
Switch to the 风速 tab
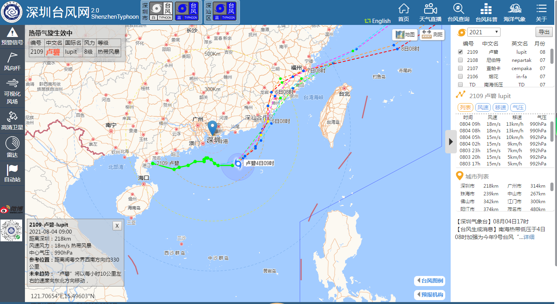483,107
